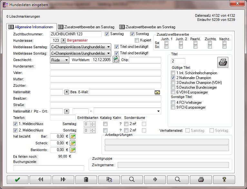Click the Telefon input field
This screenshot has width=247, height=189.
pos(63,118)
